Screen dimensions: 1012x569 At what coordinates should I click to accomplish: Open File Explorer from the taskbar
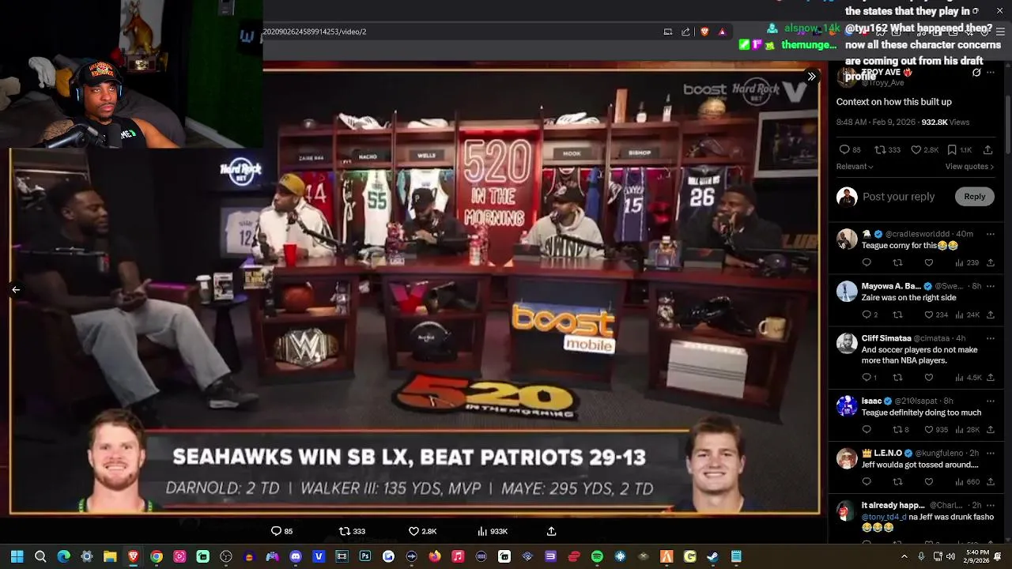(110, 556)
